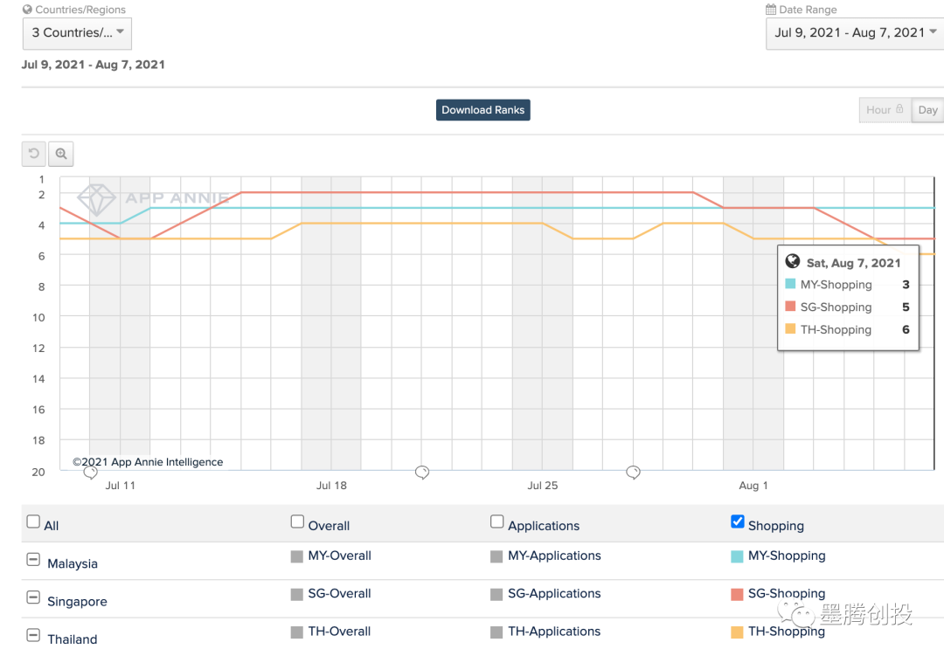Click the reset zoom undo icon
The image size is (944, 656).
(34, 154)
